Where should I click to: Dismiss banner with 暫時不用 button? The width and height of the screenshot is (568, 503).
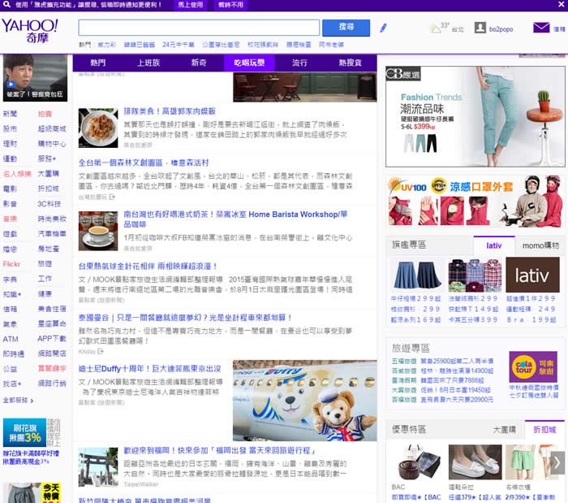tap(230, 5)
